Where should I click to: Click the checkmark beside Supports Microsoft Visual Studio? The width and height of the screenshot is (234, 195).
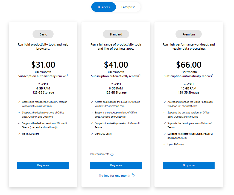click(164, 134)
